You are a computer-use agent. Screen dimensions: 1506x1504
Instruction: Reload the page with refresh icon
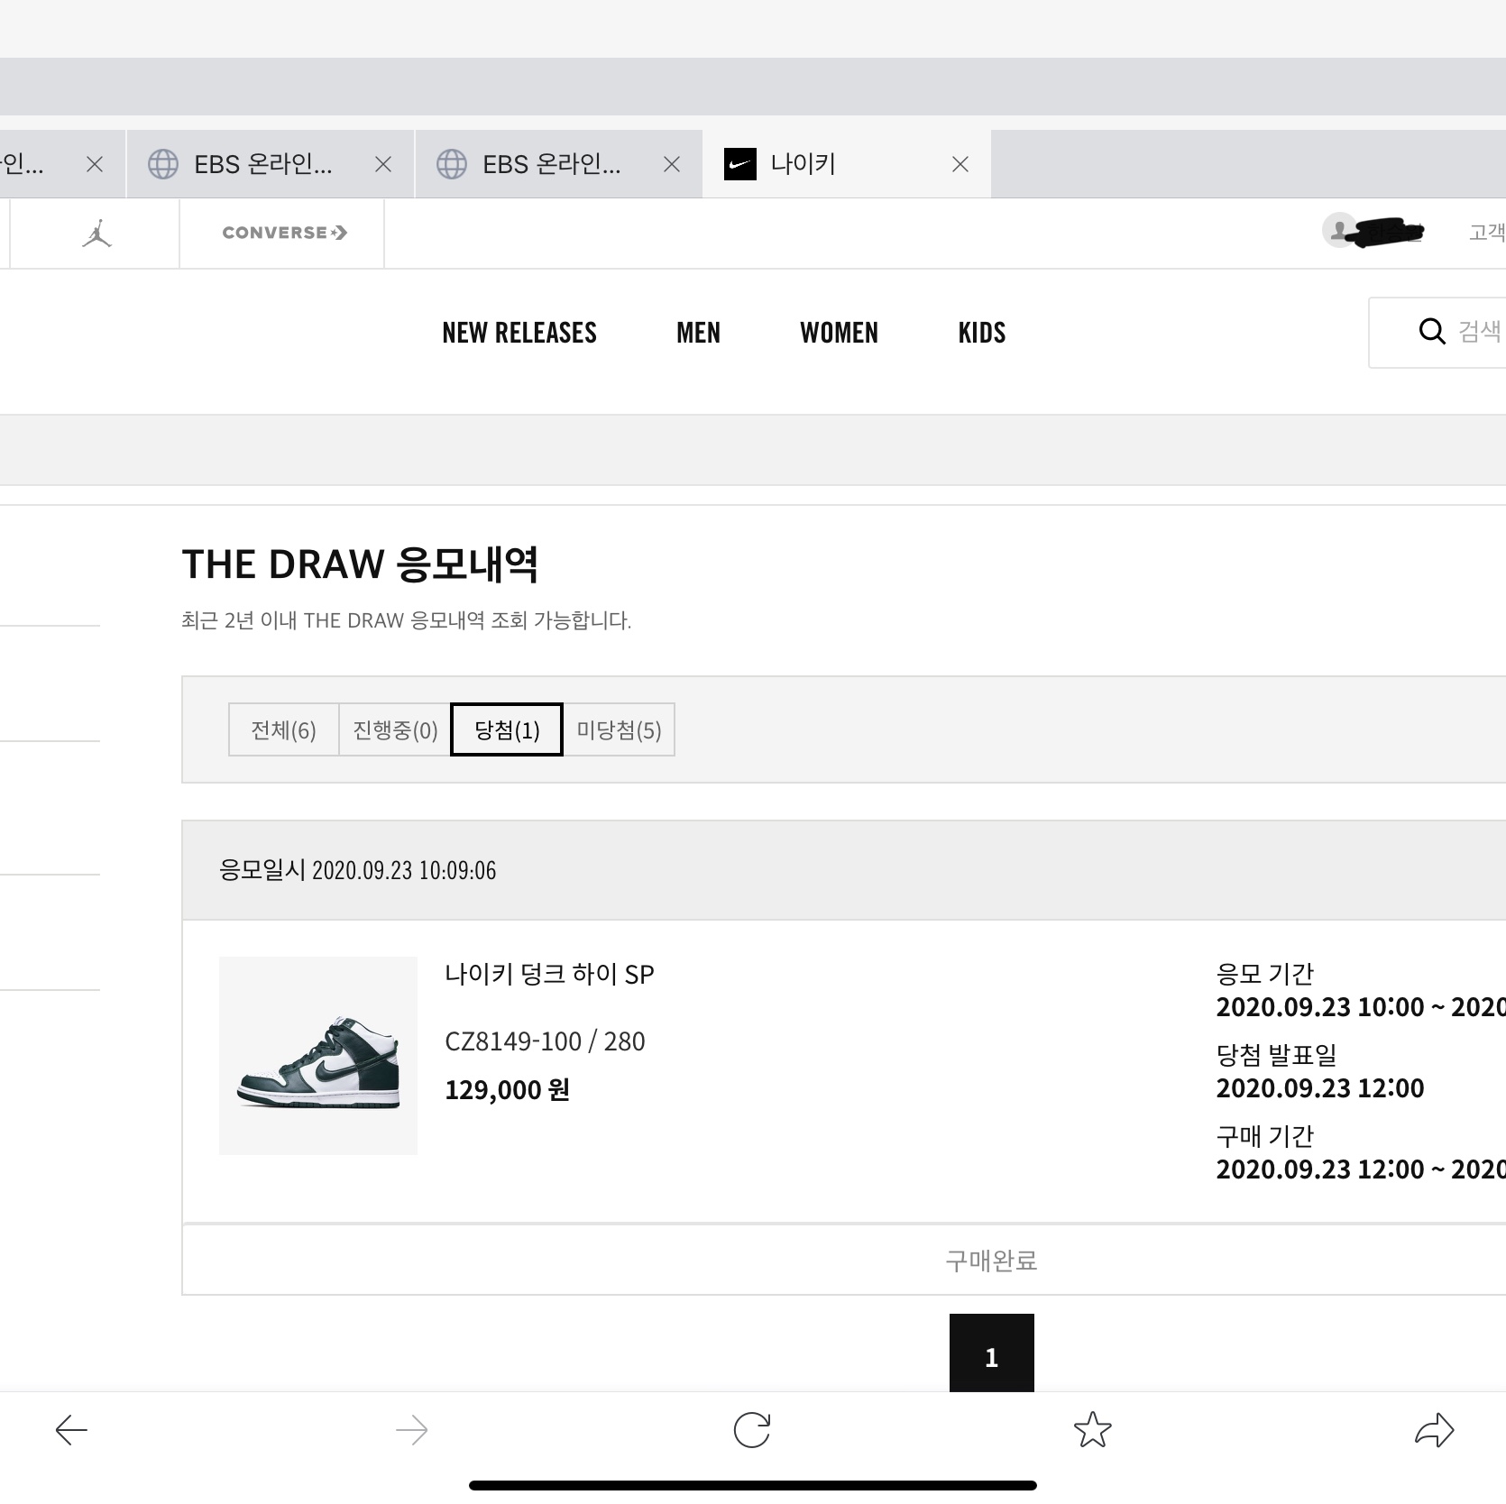[x=751, y=1430]
